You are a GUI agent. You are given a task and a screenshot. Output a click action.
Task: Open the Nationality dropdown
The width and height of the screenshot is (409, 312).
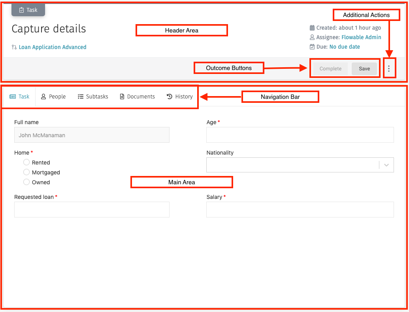click(386, 165)
